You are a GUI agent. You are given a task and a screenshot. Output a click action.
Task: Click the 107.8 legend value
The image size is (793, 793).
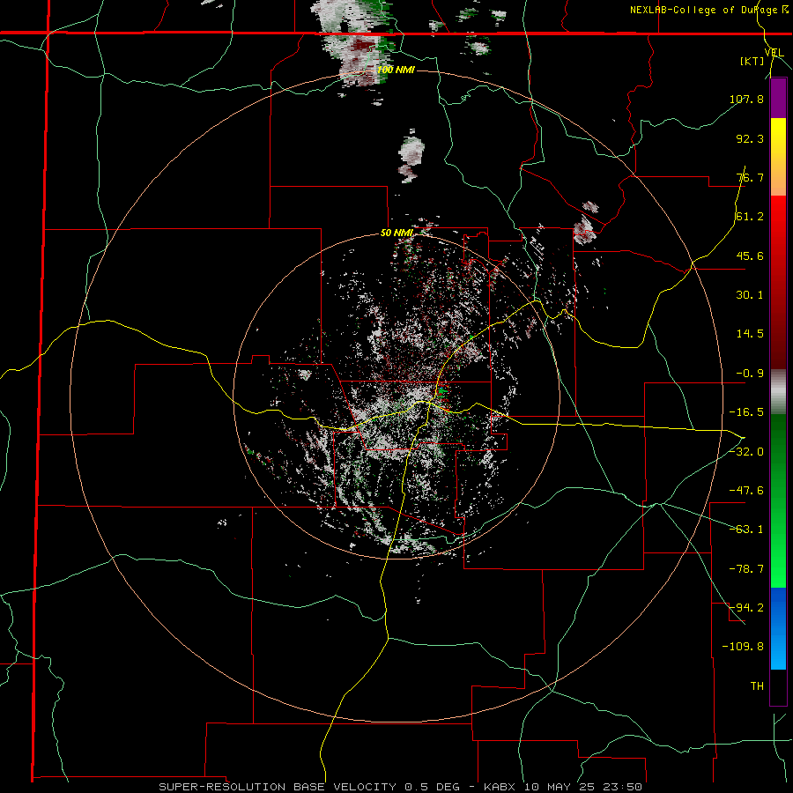[x=746, y=99]
